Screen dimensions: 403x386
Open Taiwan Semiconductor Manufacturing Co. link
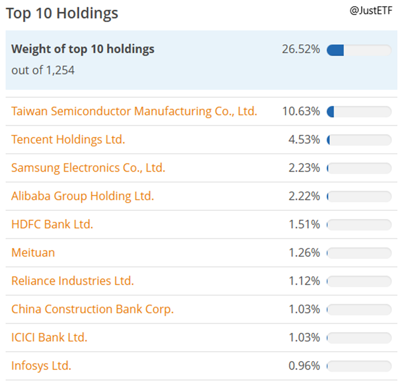click(134, 112)
